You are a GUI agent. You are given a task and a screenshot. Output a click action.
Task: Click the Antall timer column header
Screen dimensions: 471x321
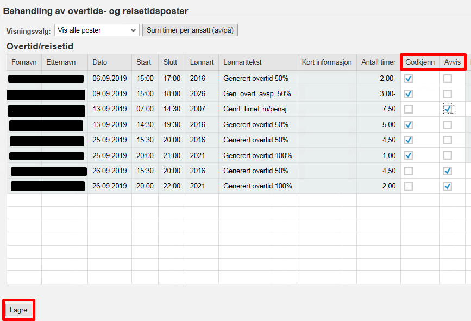coord(379,62)
